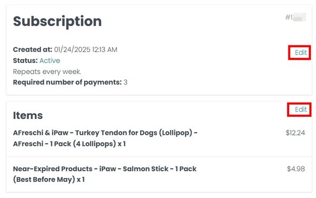Click the Repeats every week text
Image resolution: width=316 pixels, height=198 pixels.
pos(47,72)
